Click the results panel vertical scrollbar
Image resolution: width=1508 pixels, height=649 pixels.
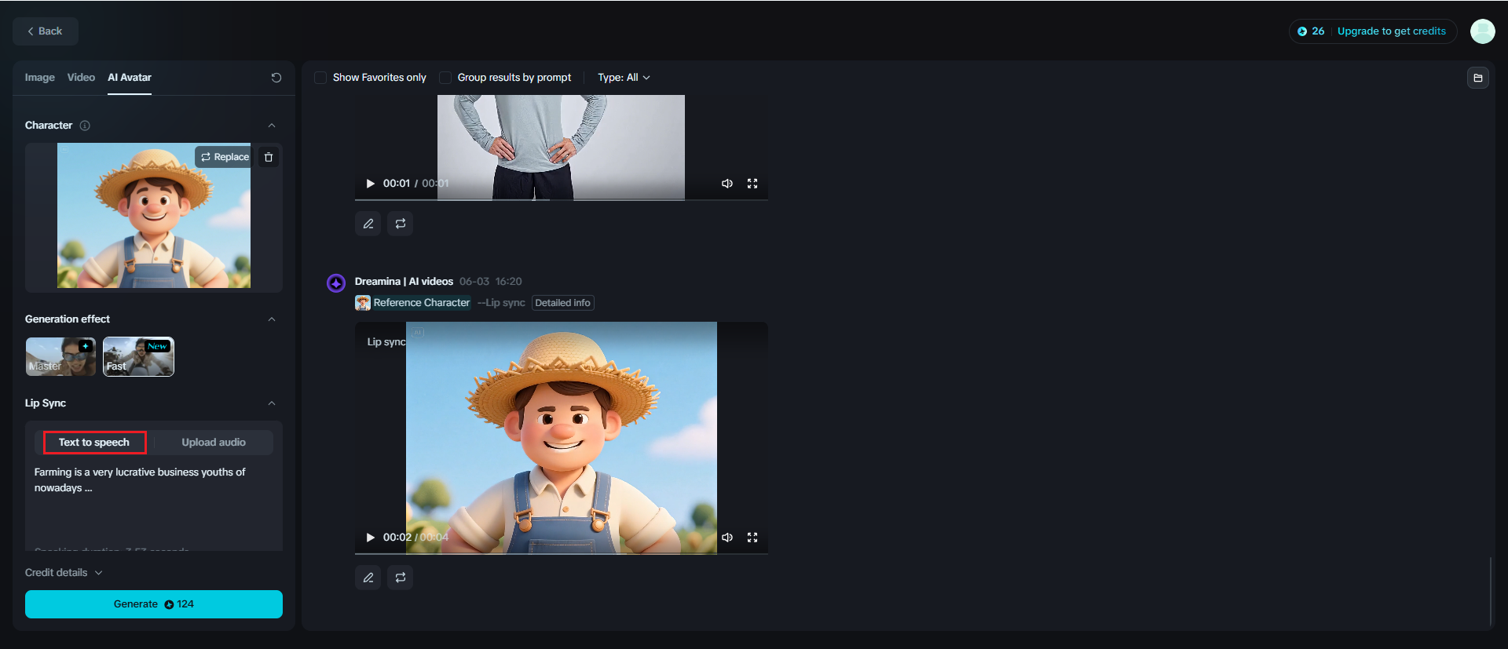[x=1490, y=590]
